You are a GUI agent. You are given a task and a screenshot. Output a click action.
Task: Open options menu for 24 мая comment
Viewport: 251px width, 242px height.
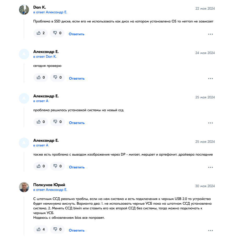[211, 79]
